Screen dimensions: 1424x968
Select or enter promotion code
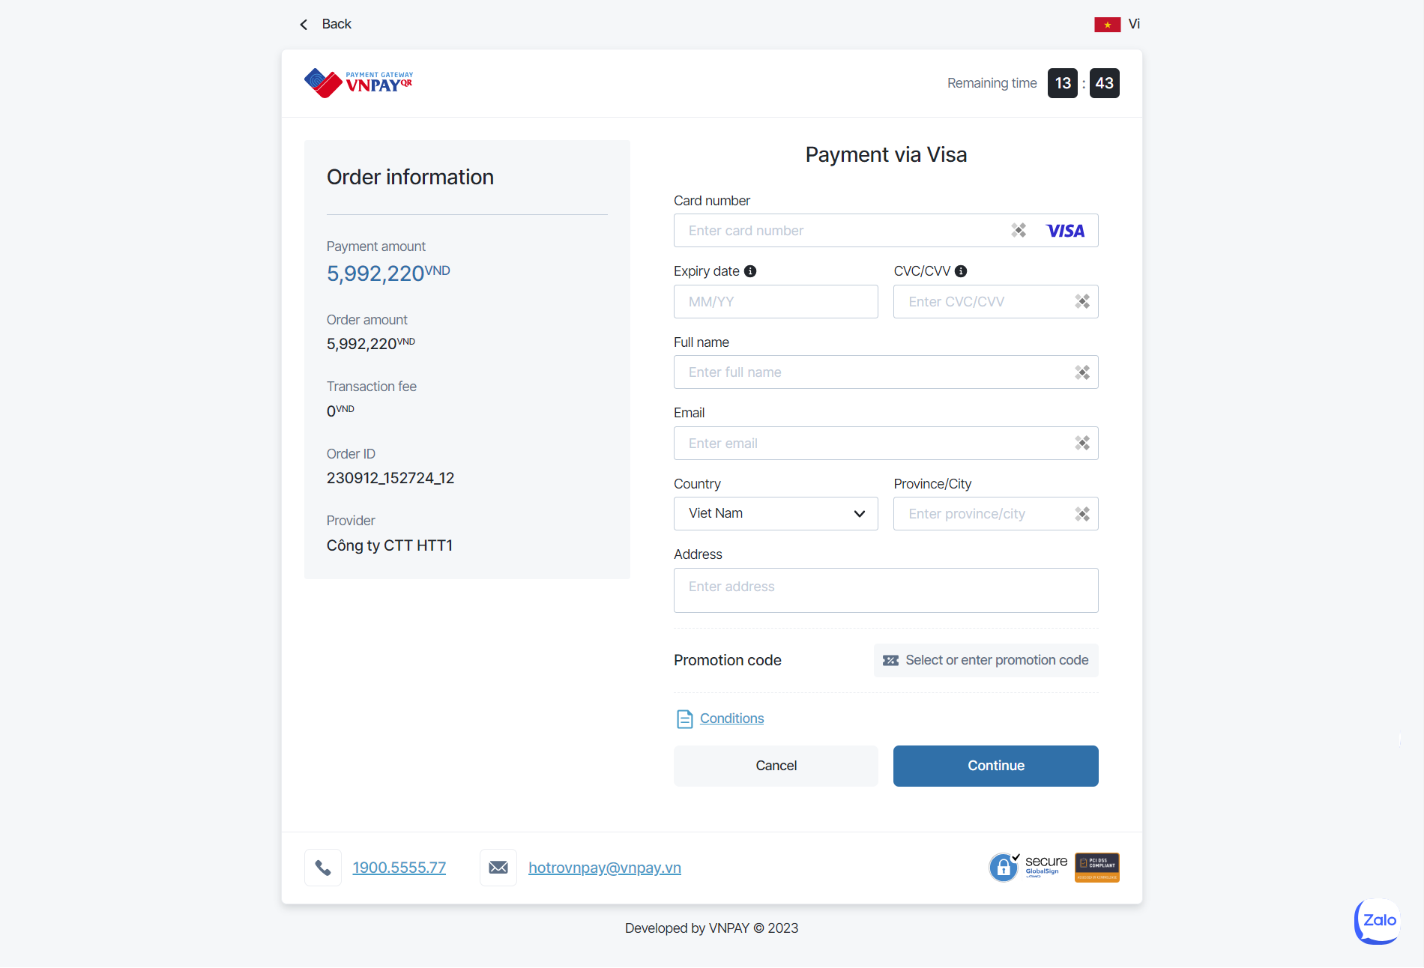pyautogui.click(x=986, y=660)
